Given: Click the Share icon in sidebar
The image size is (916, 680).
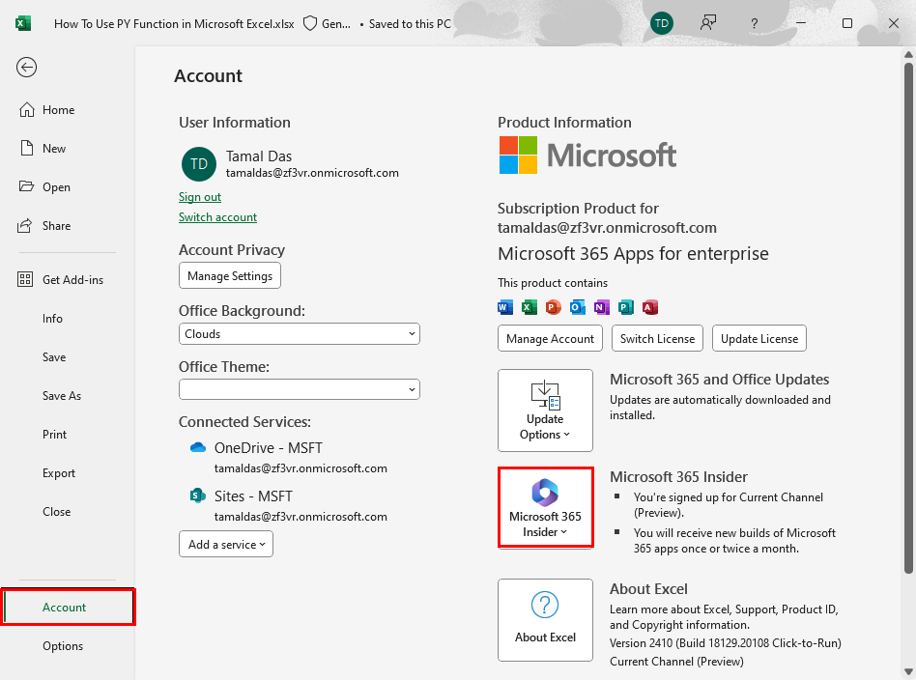Looking at the screenshot, I should tap(24, 225).
